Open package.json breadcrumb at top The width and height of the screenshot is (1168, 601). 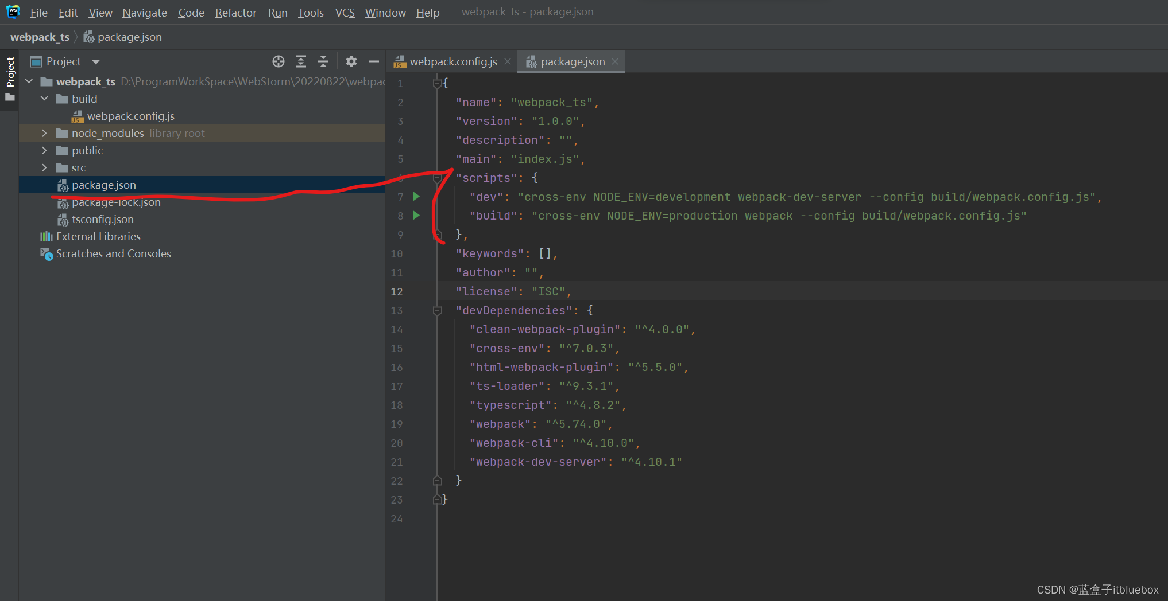pos(130,37)
